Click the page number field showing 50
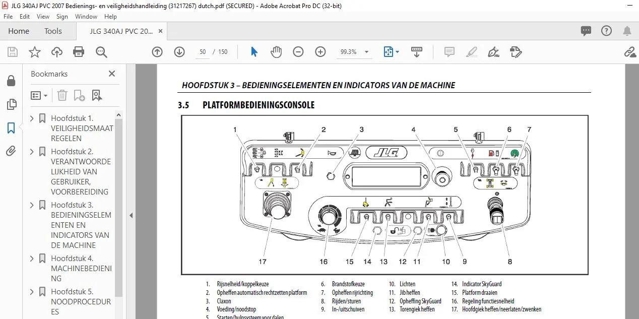 pos(203,52)
